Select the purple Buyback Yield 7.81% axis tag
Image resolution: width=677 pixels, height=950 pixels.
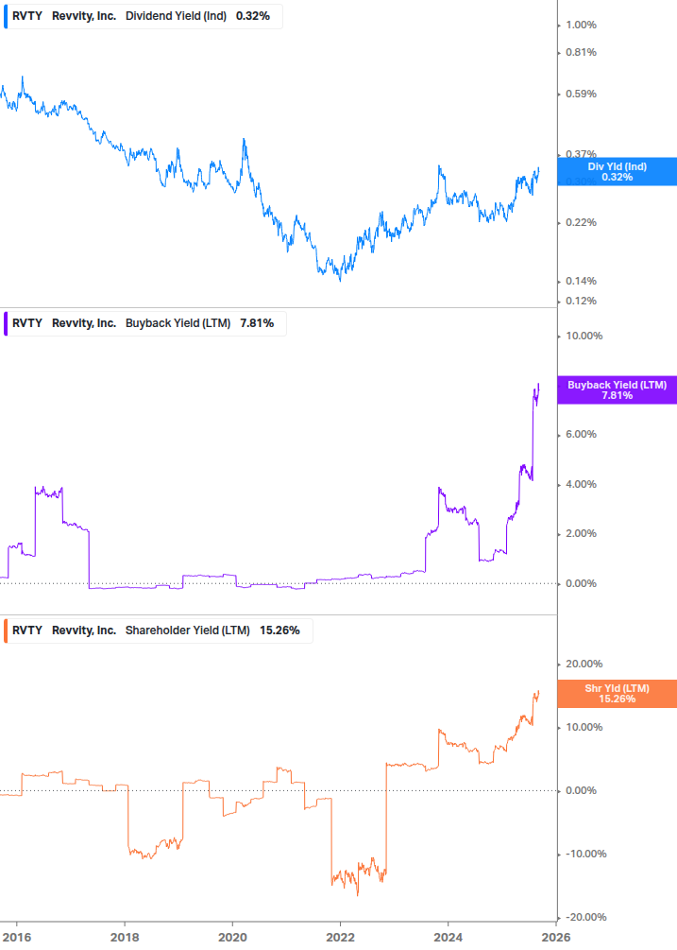[617, 389]
